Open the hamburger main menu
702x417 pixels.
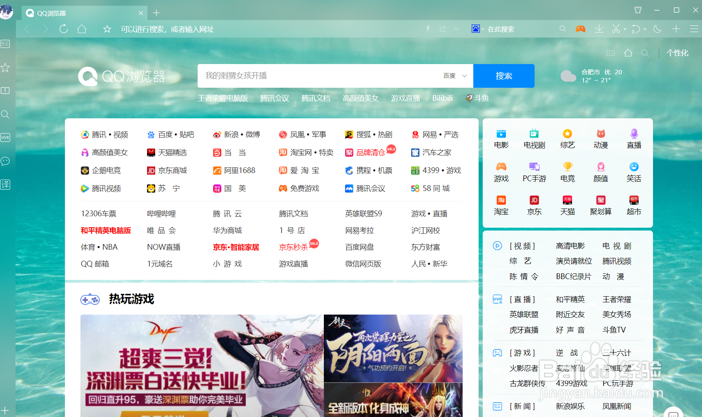[694, 29]
